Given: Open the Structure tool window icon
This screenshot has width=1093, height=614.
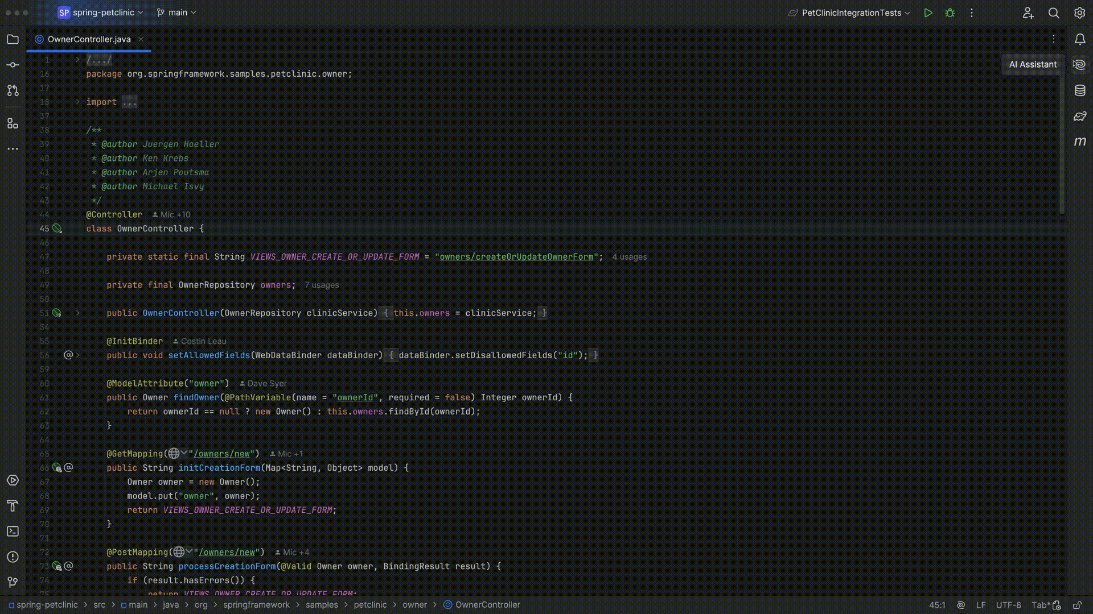Looking at the screenshot, I should pos(13,123).
